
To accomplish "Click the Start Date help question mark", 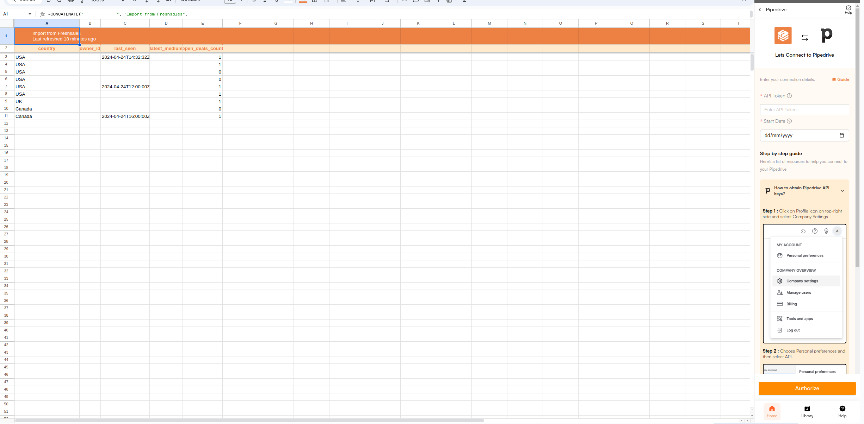I will point(789,121).
